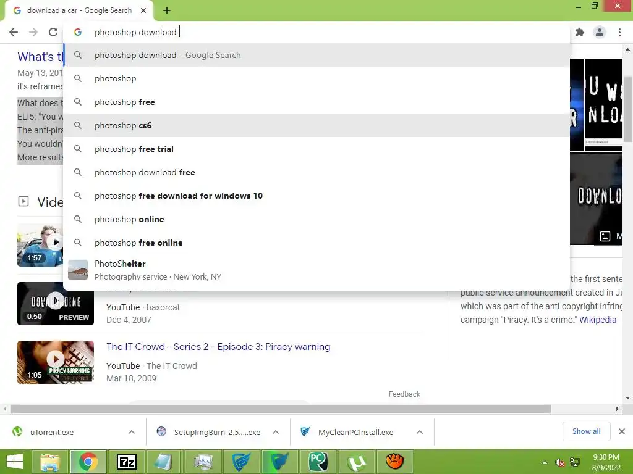Open the Wikipedia link in the knowledge panel
The image size is (633, 474).
pyautogui.click(x=598, y=320)
